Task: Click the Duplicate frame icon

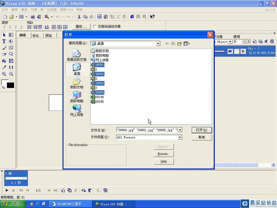Action: 70,190
